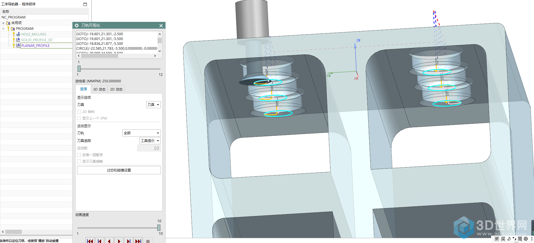Click the rewind-to-start playback button
Screen dimensions: 534x243
pyautogui.click(x=90, y=240)
